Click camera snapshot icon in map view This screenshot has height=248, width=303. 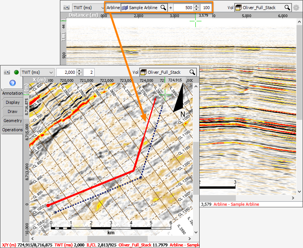[7, 72]
